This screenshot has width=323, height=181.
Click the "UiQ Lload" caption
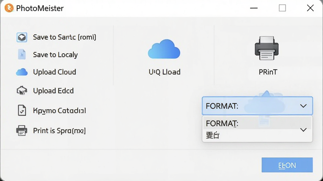(x=165, y=72)
